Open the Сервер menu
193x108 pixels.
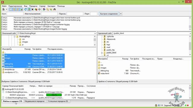point(42,6)
